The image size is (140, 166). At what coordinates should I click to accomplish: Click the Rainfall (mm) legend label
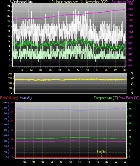[9, 98]
